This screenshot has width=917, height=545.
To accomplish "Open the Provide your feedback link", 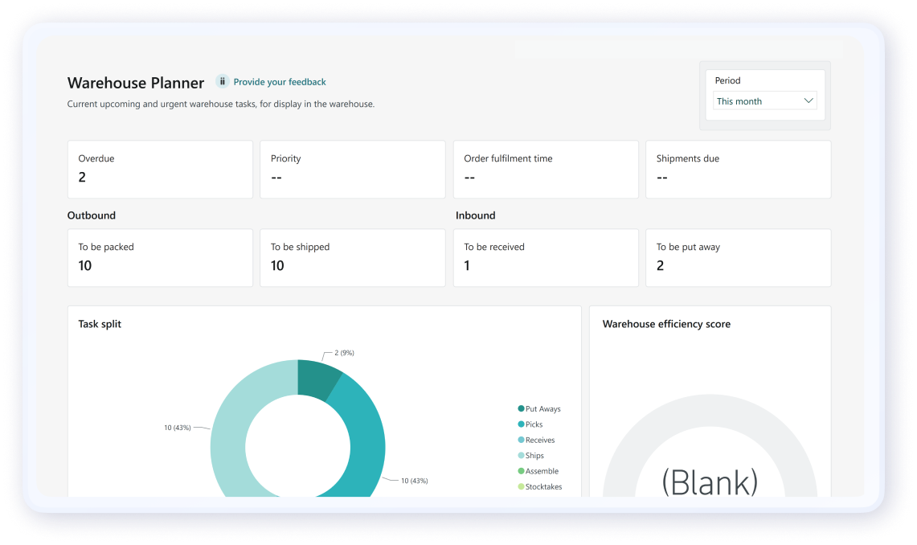I will pyautogui.click(x=280, y=82).
